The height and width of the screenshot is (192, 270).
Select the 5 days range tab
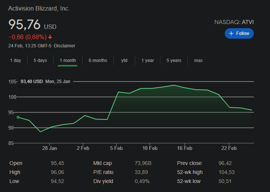pos(40,60)
